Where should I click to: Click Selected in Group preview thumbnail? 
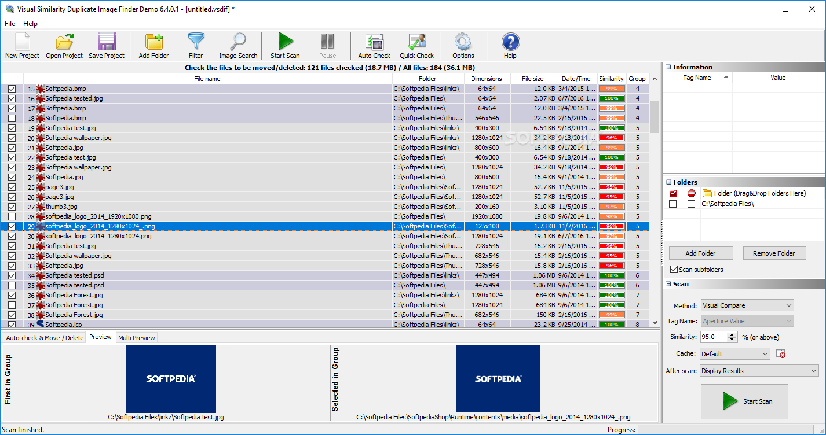coord(498,379)
